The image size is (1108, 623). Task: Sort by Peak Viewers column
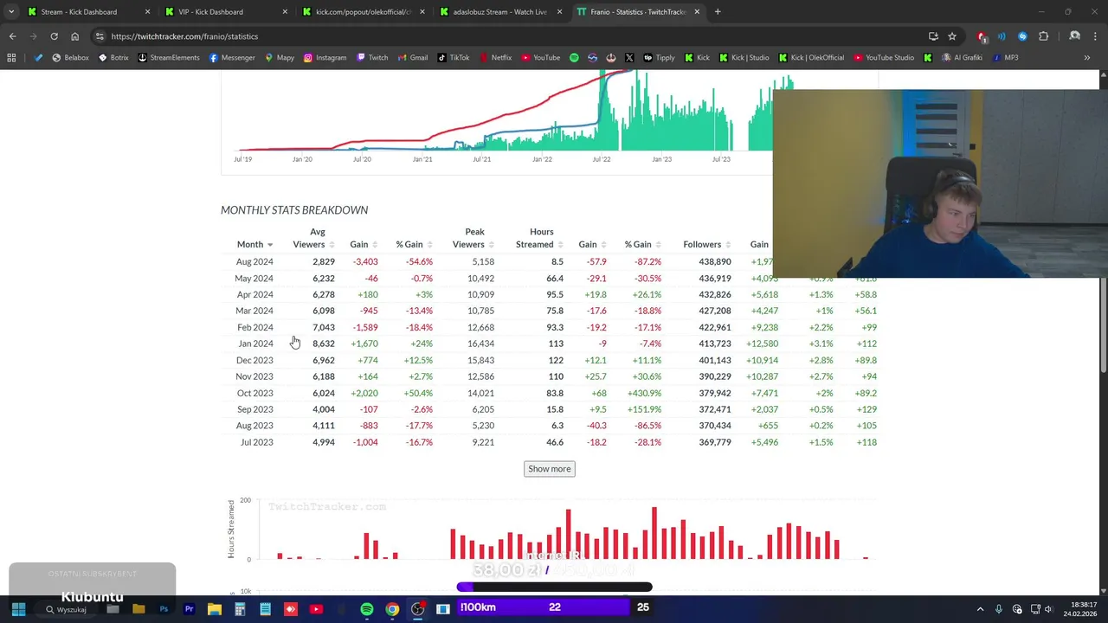473,238
